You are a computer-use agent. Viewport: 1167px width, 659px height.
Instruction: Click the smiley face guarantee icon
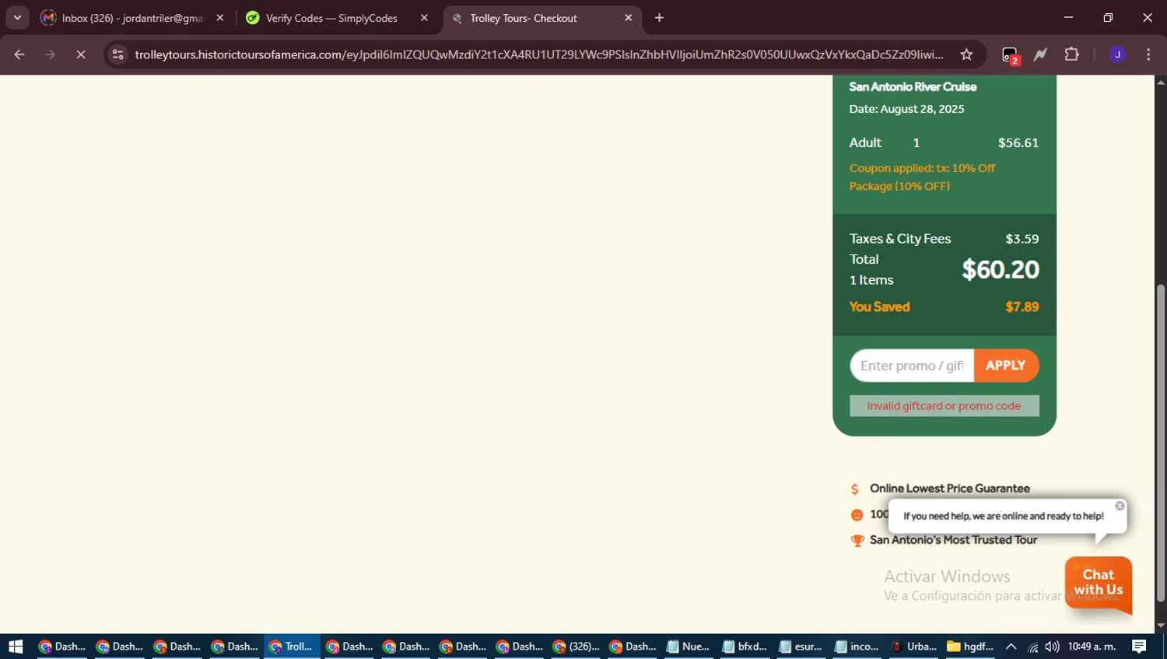(x=857, y=515)
